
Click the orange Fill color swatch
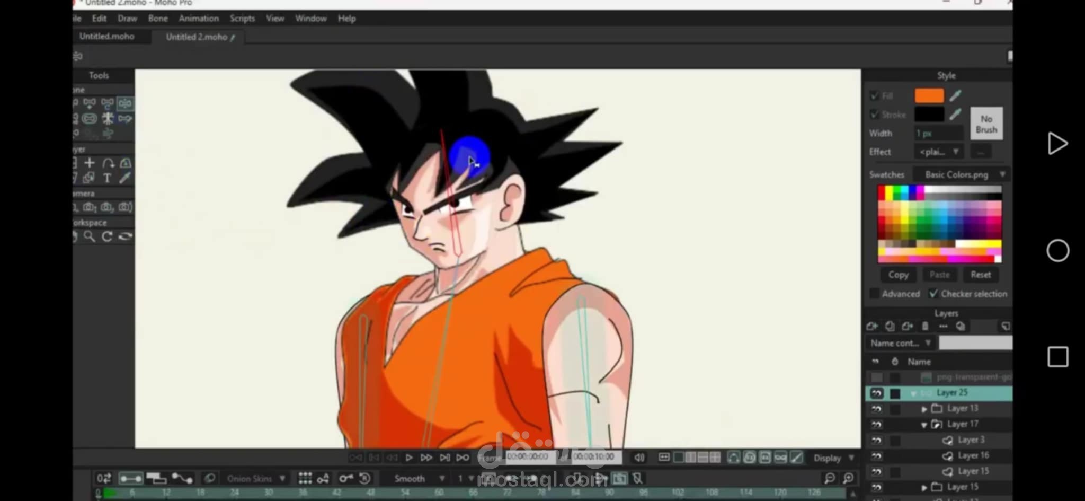tap(929, 96)
